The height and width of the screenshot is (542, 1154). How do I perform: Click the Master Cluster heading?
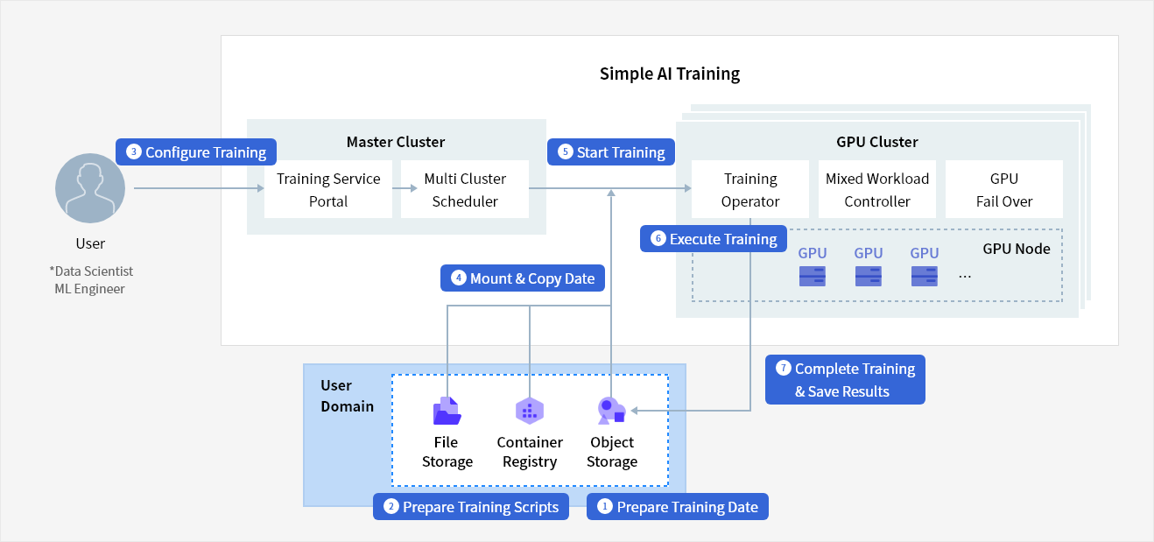(x=396, y=142)
